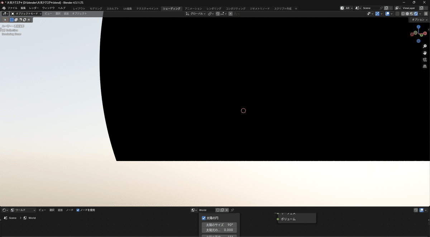Screen dimensions: 430x237
Task: Toggle proportional editing button
Action: [x=230, y=14]
